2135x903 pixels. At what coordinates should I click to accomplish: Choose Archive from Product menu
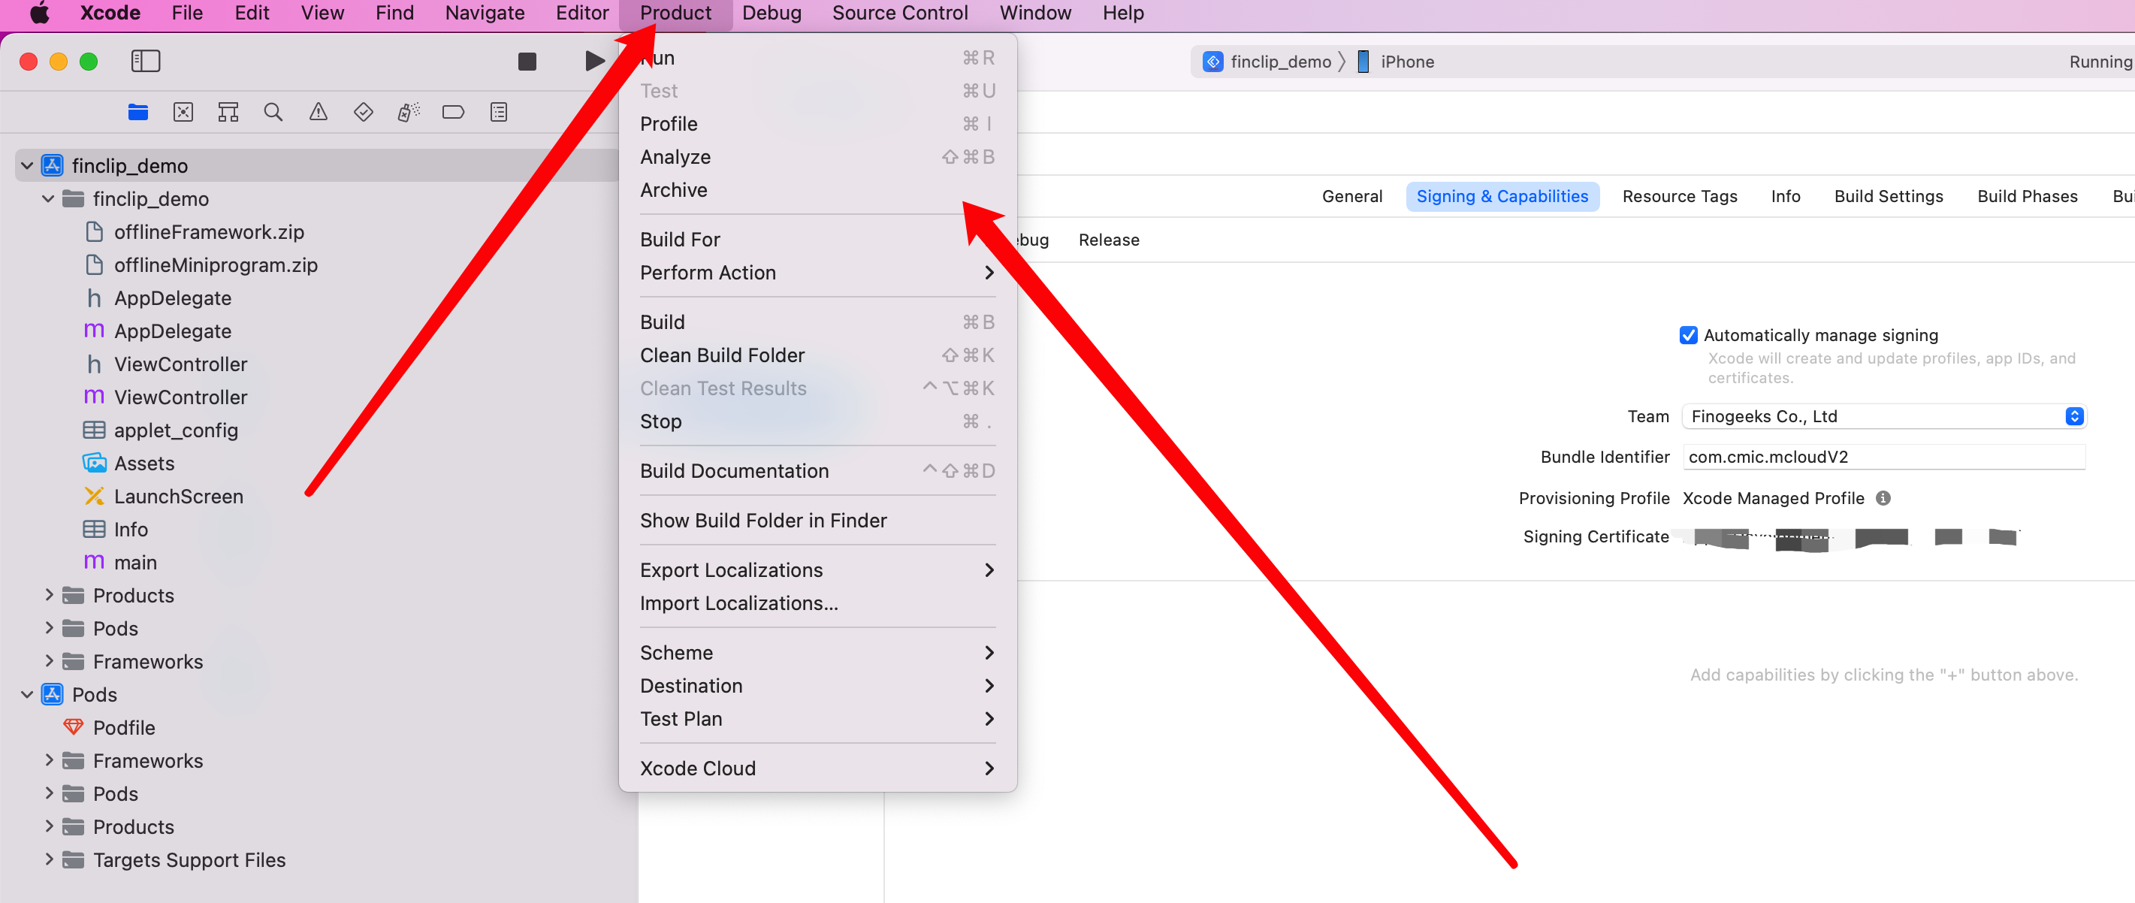coord(673,190)
